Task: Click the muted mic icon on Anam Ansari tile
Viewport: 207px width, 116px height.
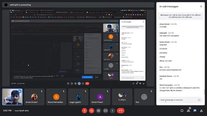Action: click(42, 91)
